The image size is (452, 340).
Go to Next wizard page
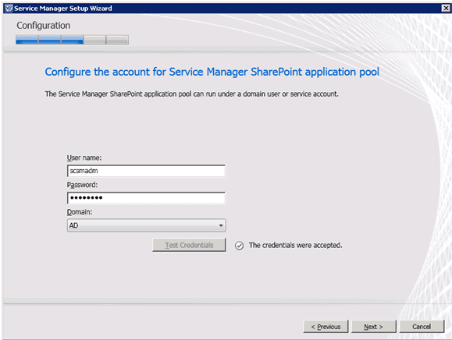[x=374, y=327]
